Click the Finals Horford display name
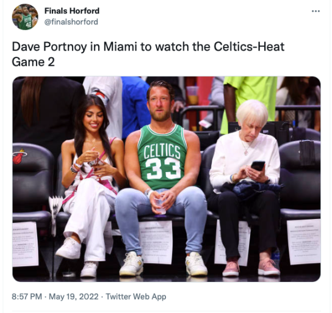The width and height of the screenshot is (332, 313). click(x=72, y=11)
